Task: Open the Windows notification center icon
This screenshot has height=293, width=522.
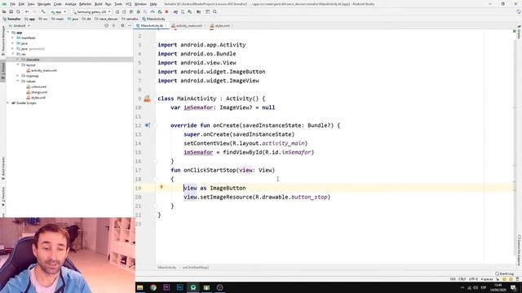Action: click(x=514, y=287)
